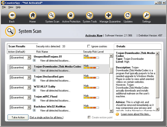Open the View menu

(x=11, y=7)
